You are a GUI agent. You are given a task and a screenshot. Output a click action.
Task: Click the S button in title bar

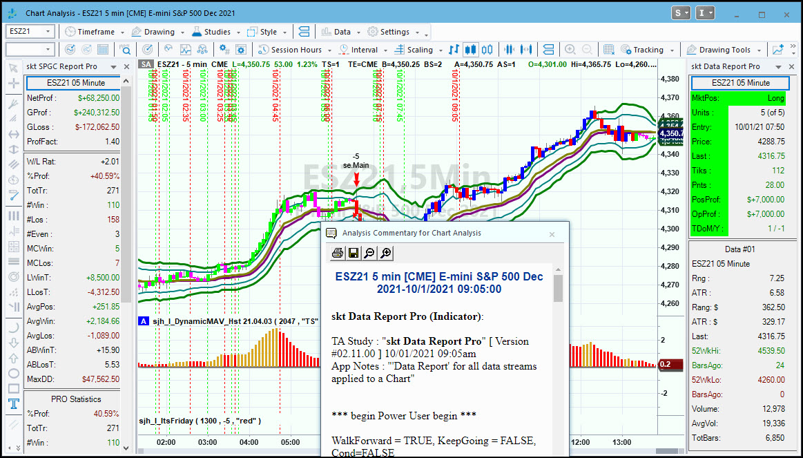pyautogui.click(x=681, y=13)
